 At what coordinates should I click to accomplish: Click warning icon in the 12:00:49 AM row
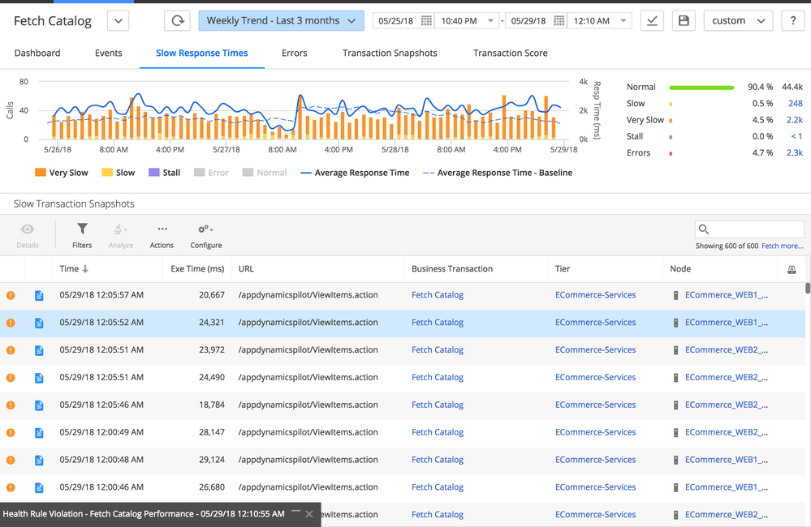[11, 433]
